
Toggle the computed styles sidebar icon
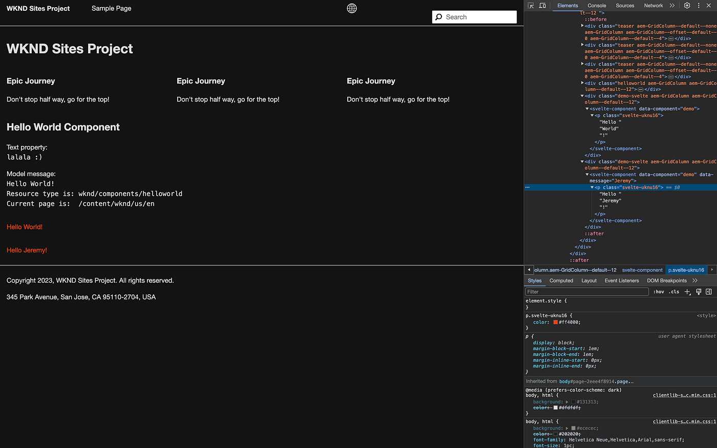709,292
